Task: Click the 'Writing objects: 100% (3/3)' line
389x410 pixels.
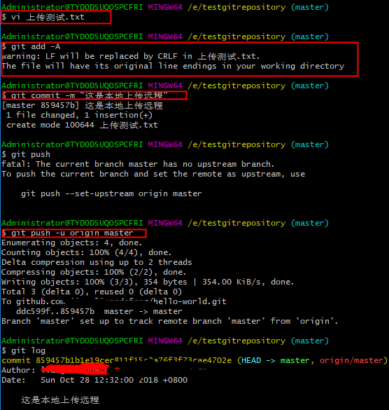Action: [x=148, y=282]
